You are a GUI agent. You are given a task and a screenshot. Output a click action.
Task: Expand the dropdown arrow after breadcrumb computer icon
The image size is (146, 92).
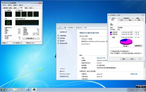coord(67,28)
